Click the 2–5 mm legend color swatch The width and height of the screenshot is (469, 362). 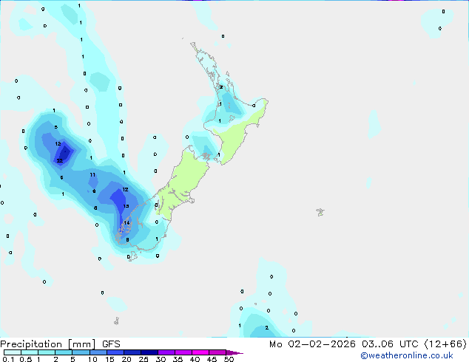pyautogui.click(x=64, y=352)
